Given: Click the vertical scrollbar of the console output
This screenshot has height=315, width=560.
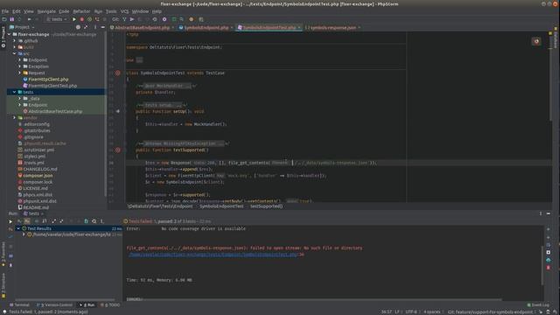Looking at the screenshot, I should 542,265.
